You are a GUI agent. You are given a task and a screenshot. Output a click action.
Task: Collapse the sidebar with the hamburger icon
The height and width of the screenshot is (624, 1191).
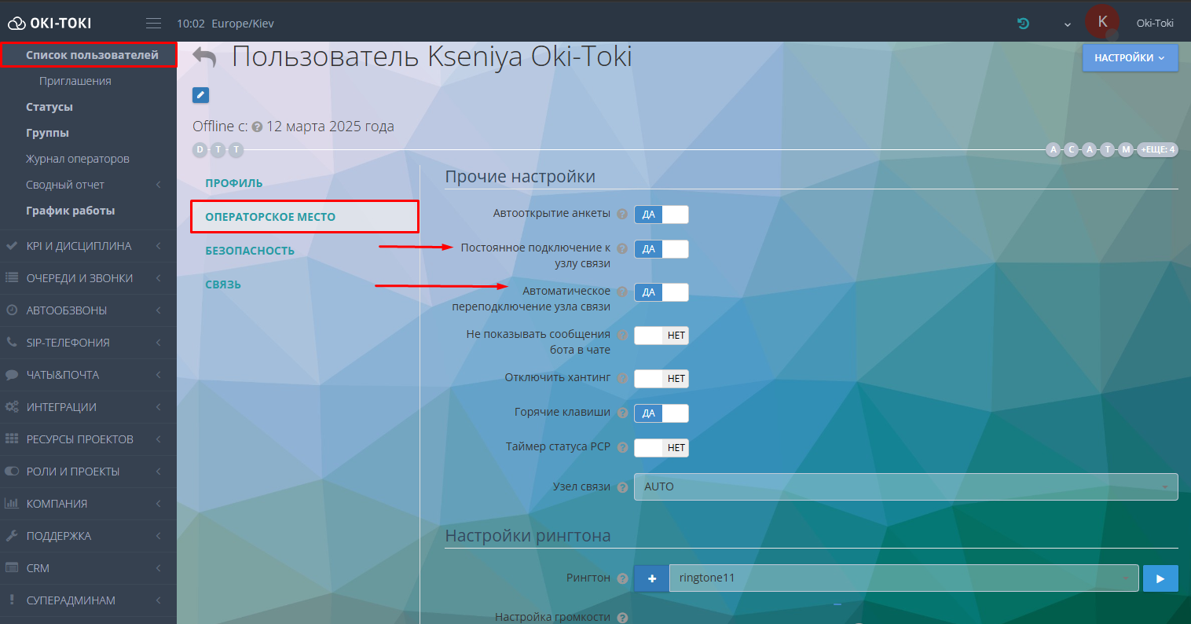[153, 24]
